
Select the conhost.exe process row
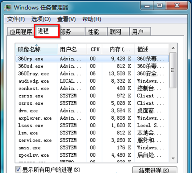[92, 88]
